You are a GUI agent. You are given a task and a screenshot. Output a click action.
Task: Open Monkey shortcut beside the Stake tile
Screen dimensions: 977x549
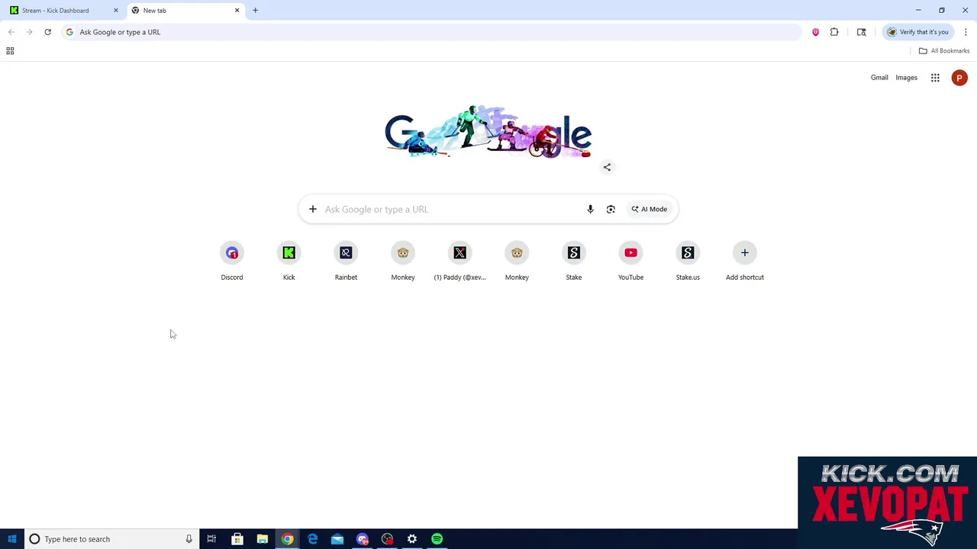pyautogui.click(x=517, y=261)
